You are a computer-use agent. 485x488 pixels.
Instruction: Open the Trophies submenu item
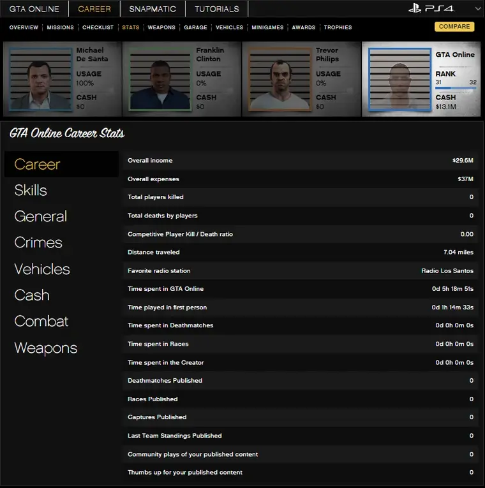(338, 27)
